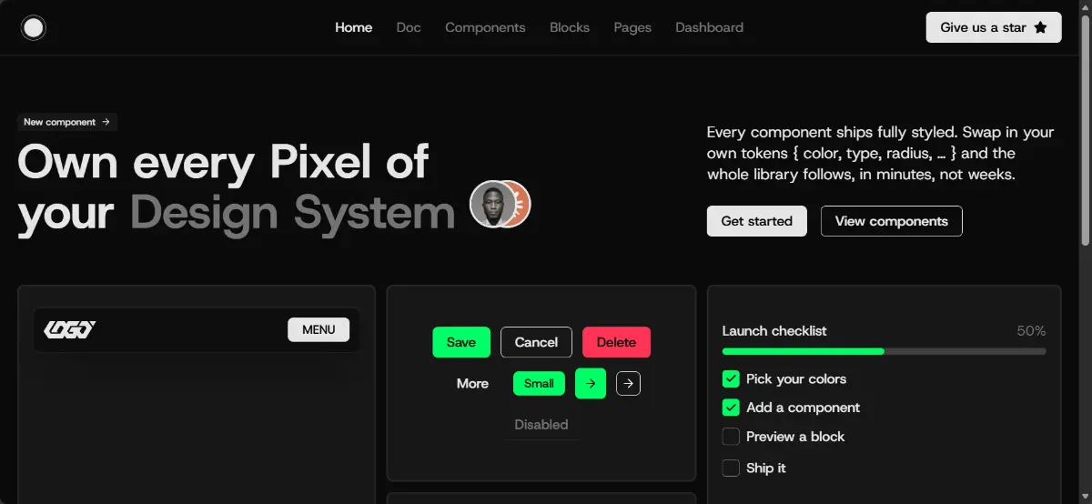Open the Home nav item
Viewport: 1092px width, 504px height.
click(x=353, y=27)
